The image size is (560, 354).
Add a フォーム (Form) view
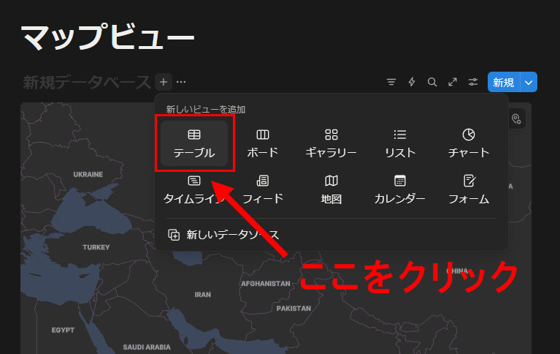(469, 189)
